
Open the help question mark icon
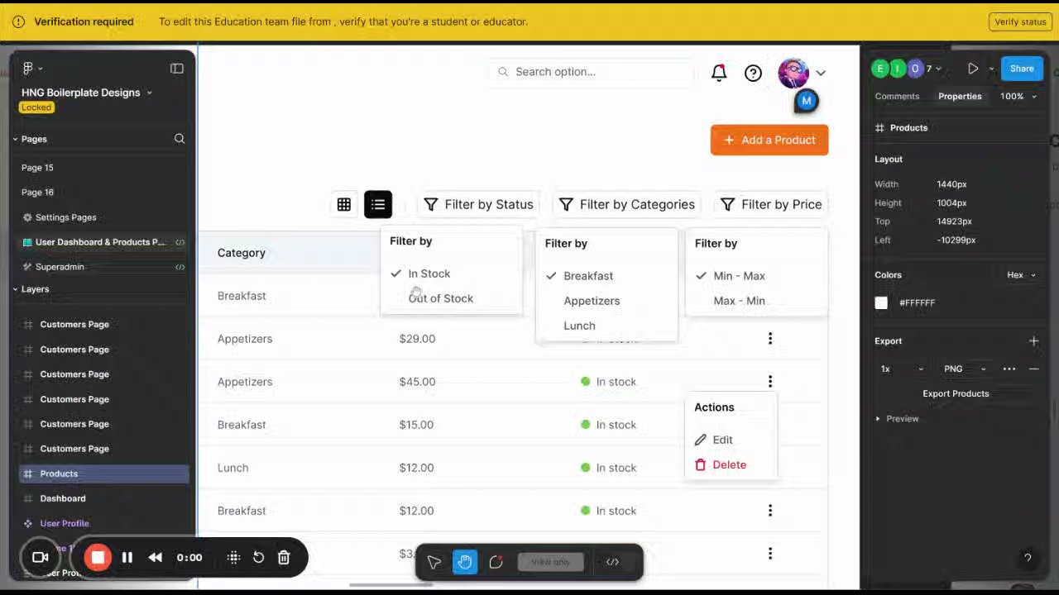pos(753,73)
